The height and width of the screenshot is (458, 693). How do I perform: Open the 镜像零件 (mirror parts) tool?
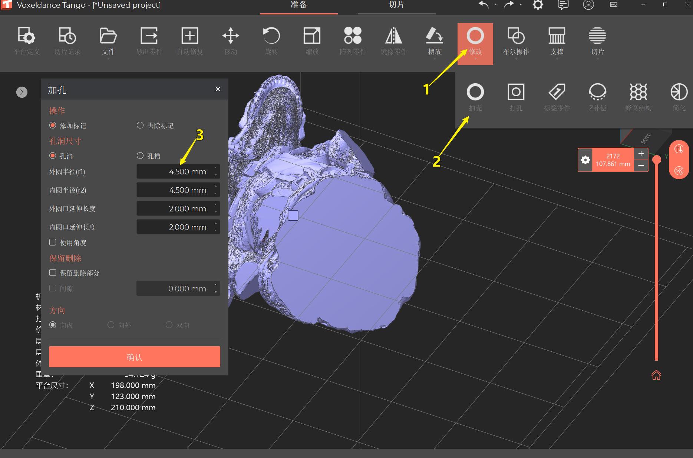pyautogui.click(x=394, y=41)
